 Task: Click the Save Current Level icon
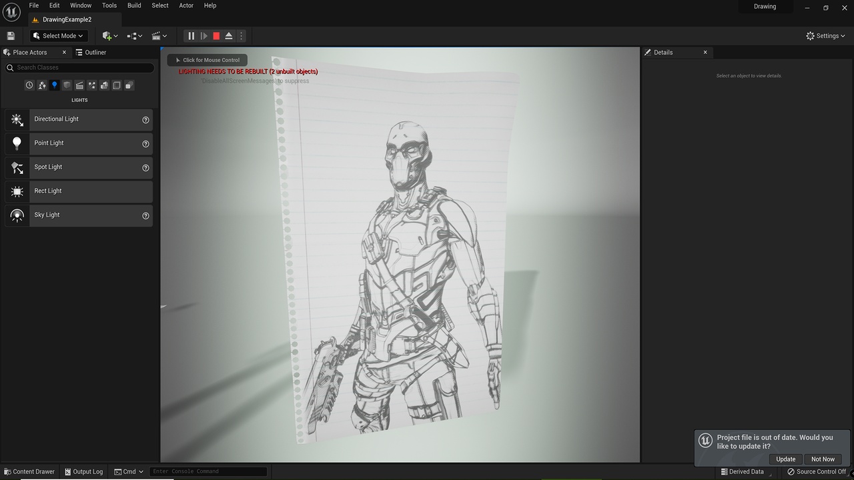(11, 35)
